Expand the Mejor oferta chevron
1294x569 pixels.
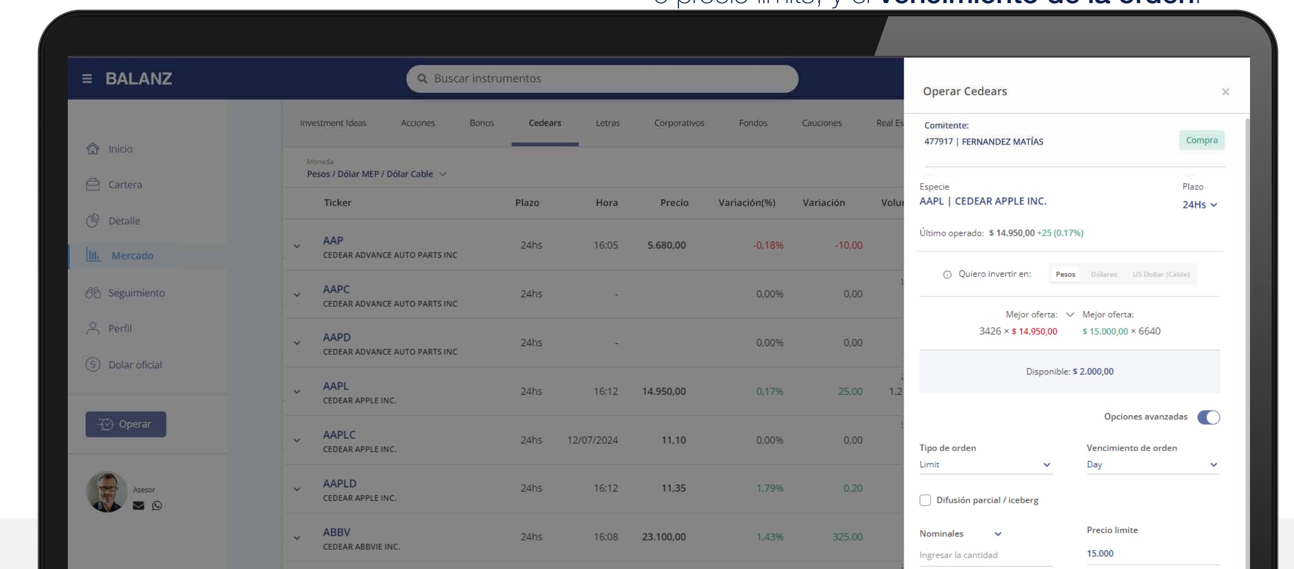point(1070,315)
